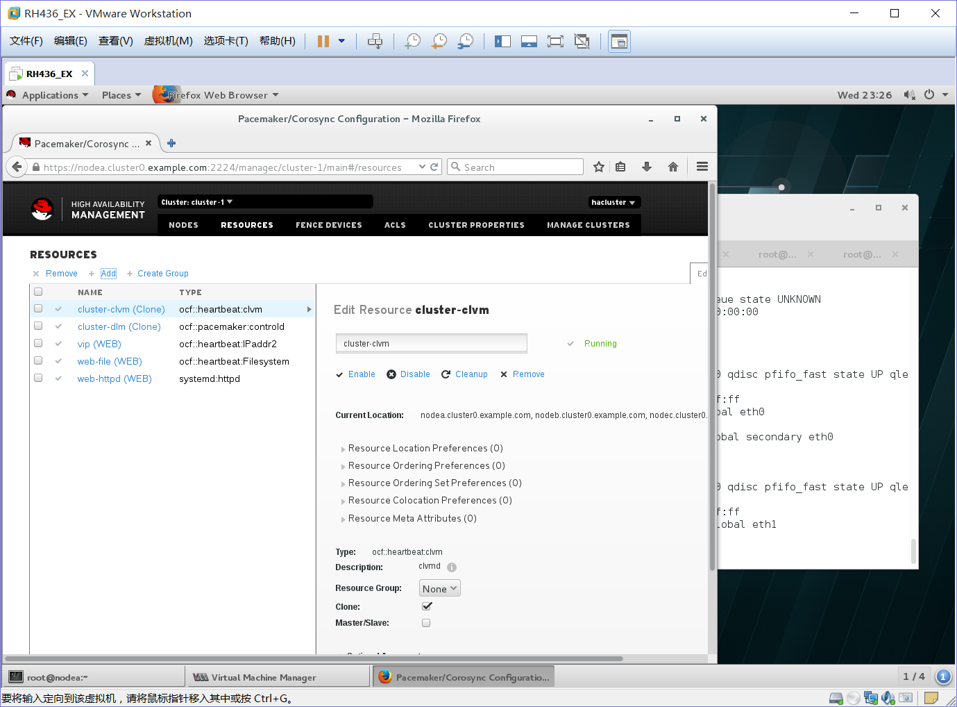
Task: Toggle the select-all checkbox in the resources header
Action: click(x=38, y=292)
